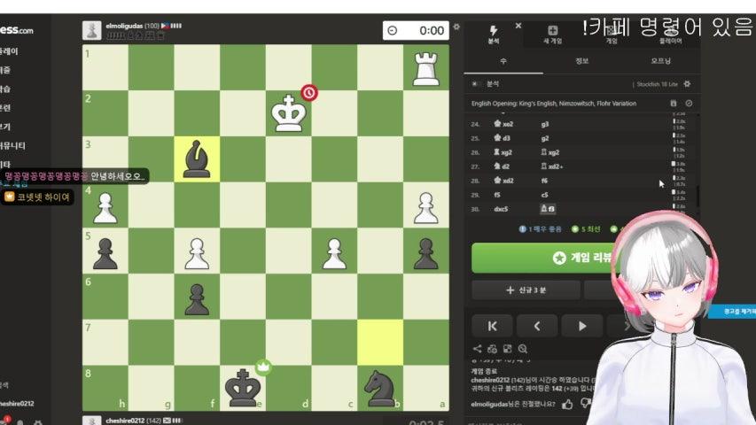Close the analysis panel with X
Screen dimensions: 756x425
[x=518, y=26]
